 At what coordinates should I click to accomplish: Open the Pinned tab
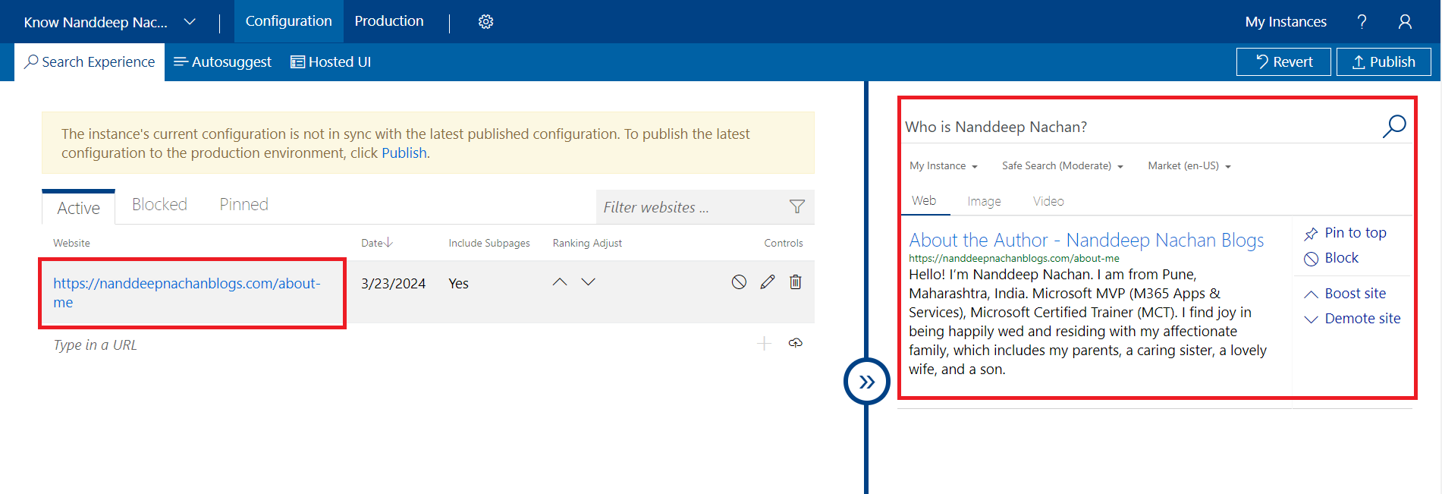[x=243, y=205]
